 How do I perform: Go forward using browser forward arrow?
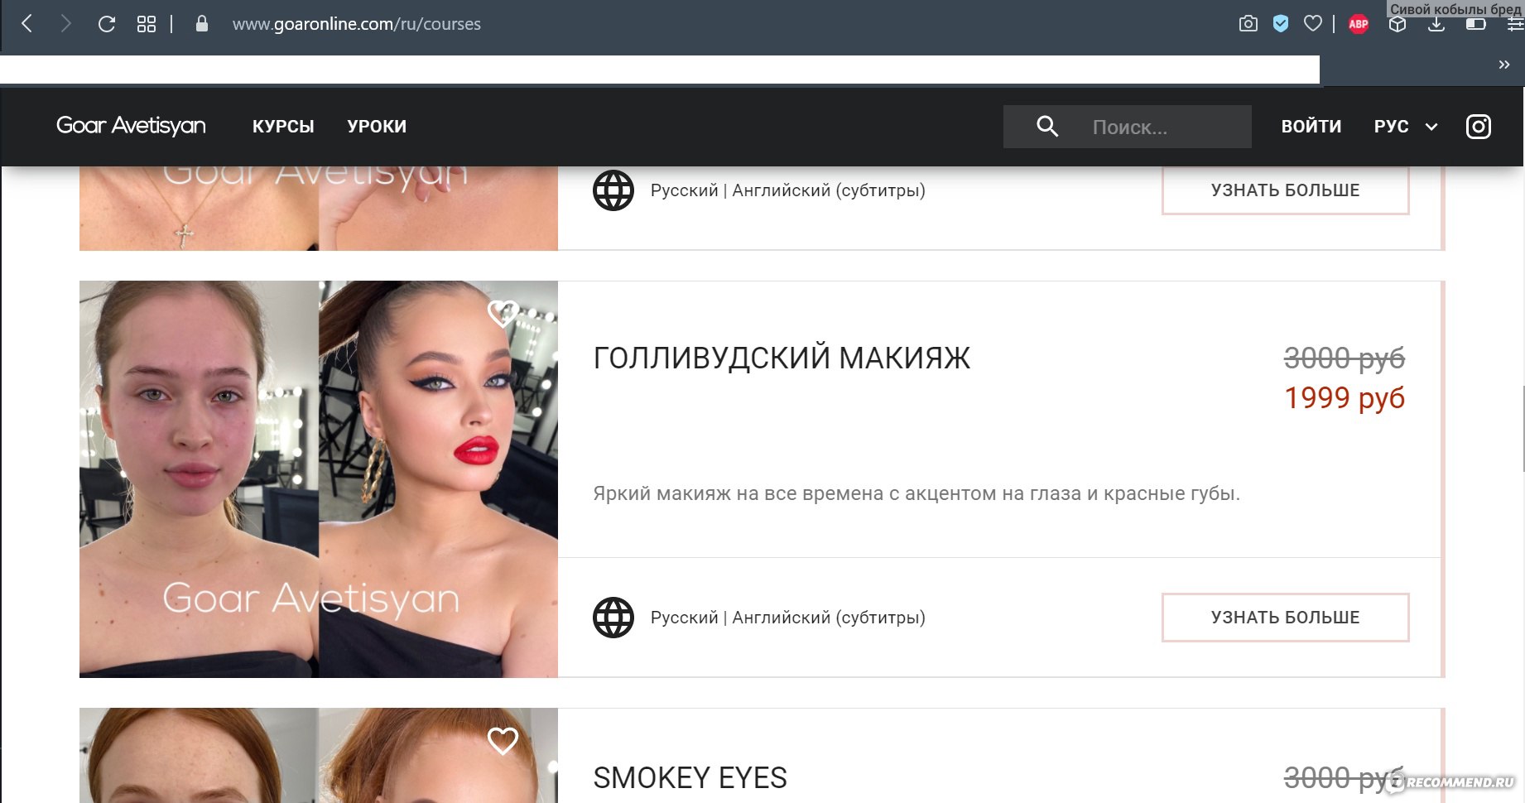pos(66,24)
